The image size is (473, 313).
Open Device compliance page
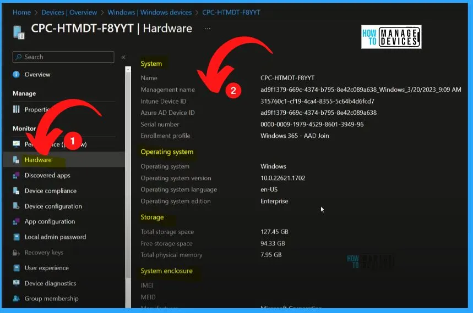[x=50, y=191]
